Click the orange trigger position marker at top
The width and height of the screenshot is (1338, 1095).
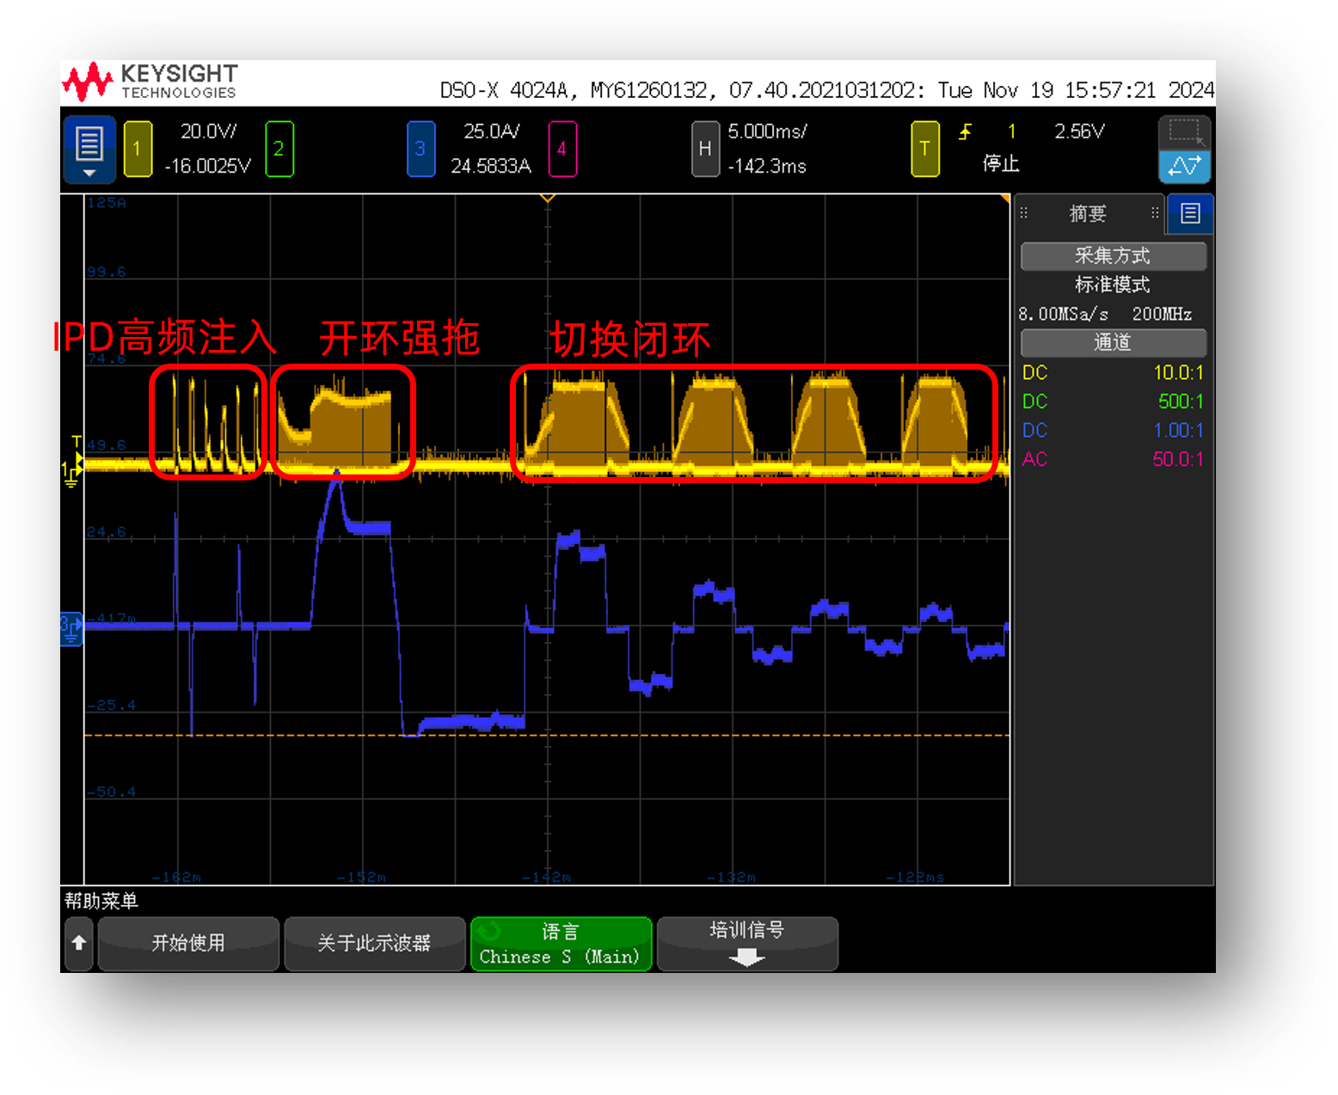[547, 199]
